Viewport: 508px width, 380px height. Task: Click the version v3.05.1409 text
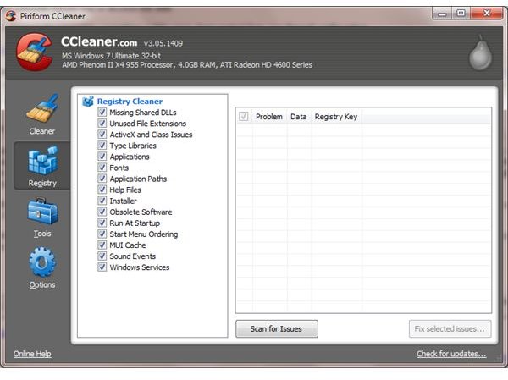click(163, 43)
